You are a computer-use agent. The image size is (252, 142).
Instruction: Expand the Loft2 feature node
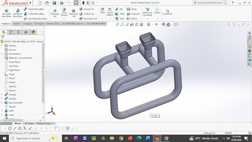pos(2,115)
